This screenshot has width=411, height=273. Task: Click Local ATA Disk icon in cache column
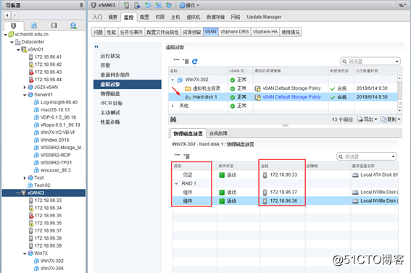tap(355, 175)
